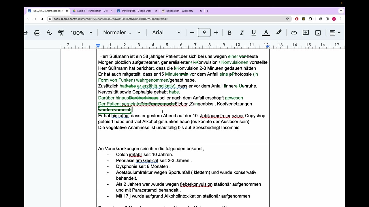Screen dimensions: 369x207
Task: Click the Print icon in the toolbar
Action: pyautogui.click(x=37, y=33)
